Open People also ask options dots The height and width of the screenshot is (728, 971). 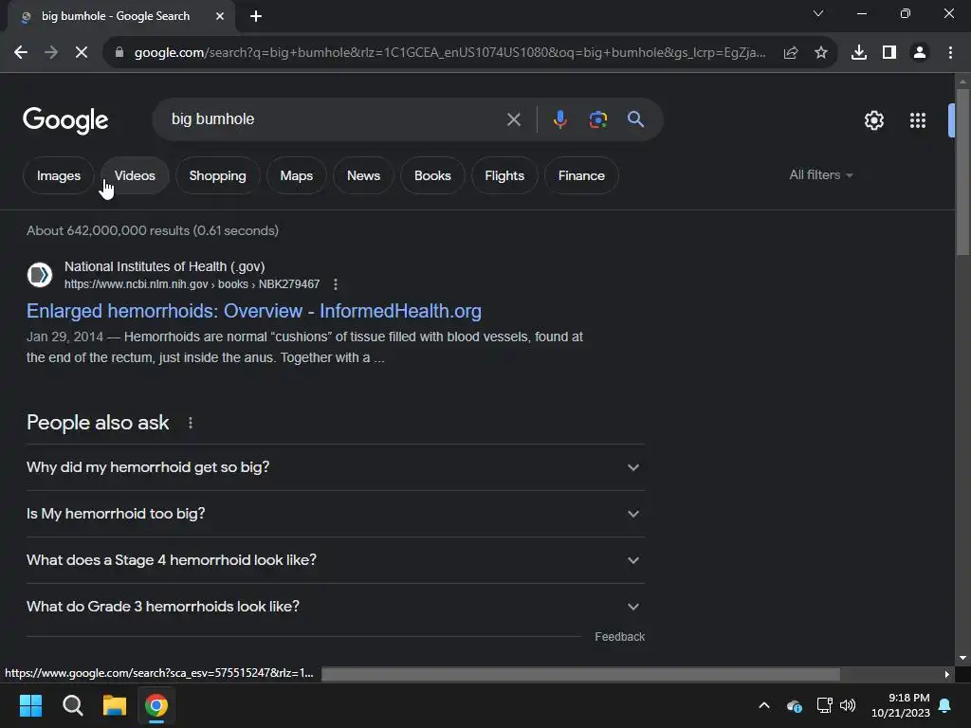coord(190,423)
